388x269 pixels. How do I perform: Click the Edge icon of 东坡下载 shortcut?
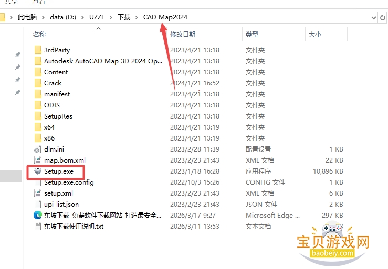[x=38, y=215]
